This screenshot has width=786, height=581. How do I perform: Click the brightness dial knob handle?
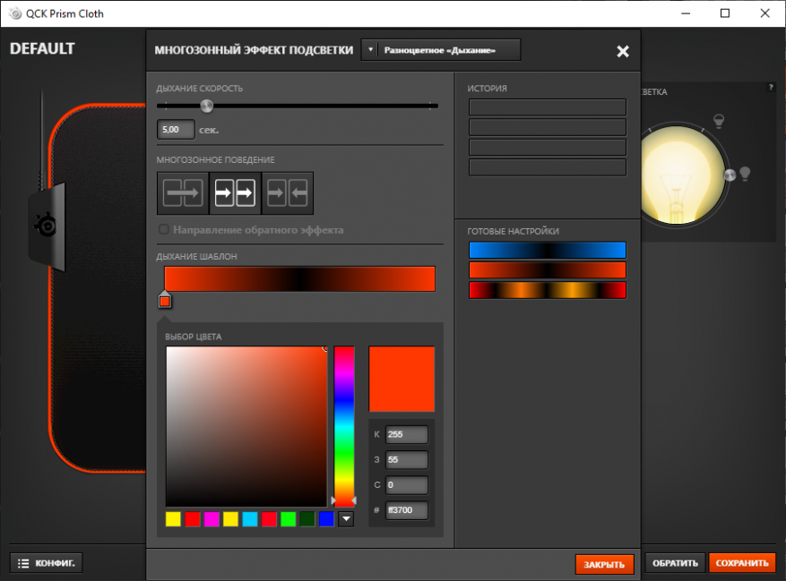[730, 175]
